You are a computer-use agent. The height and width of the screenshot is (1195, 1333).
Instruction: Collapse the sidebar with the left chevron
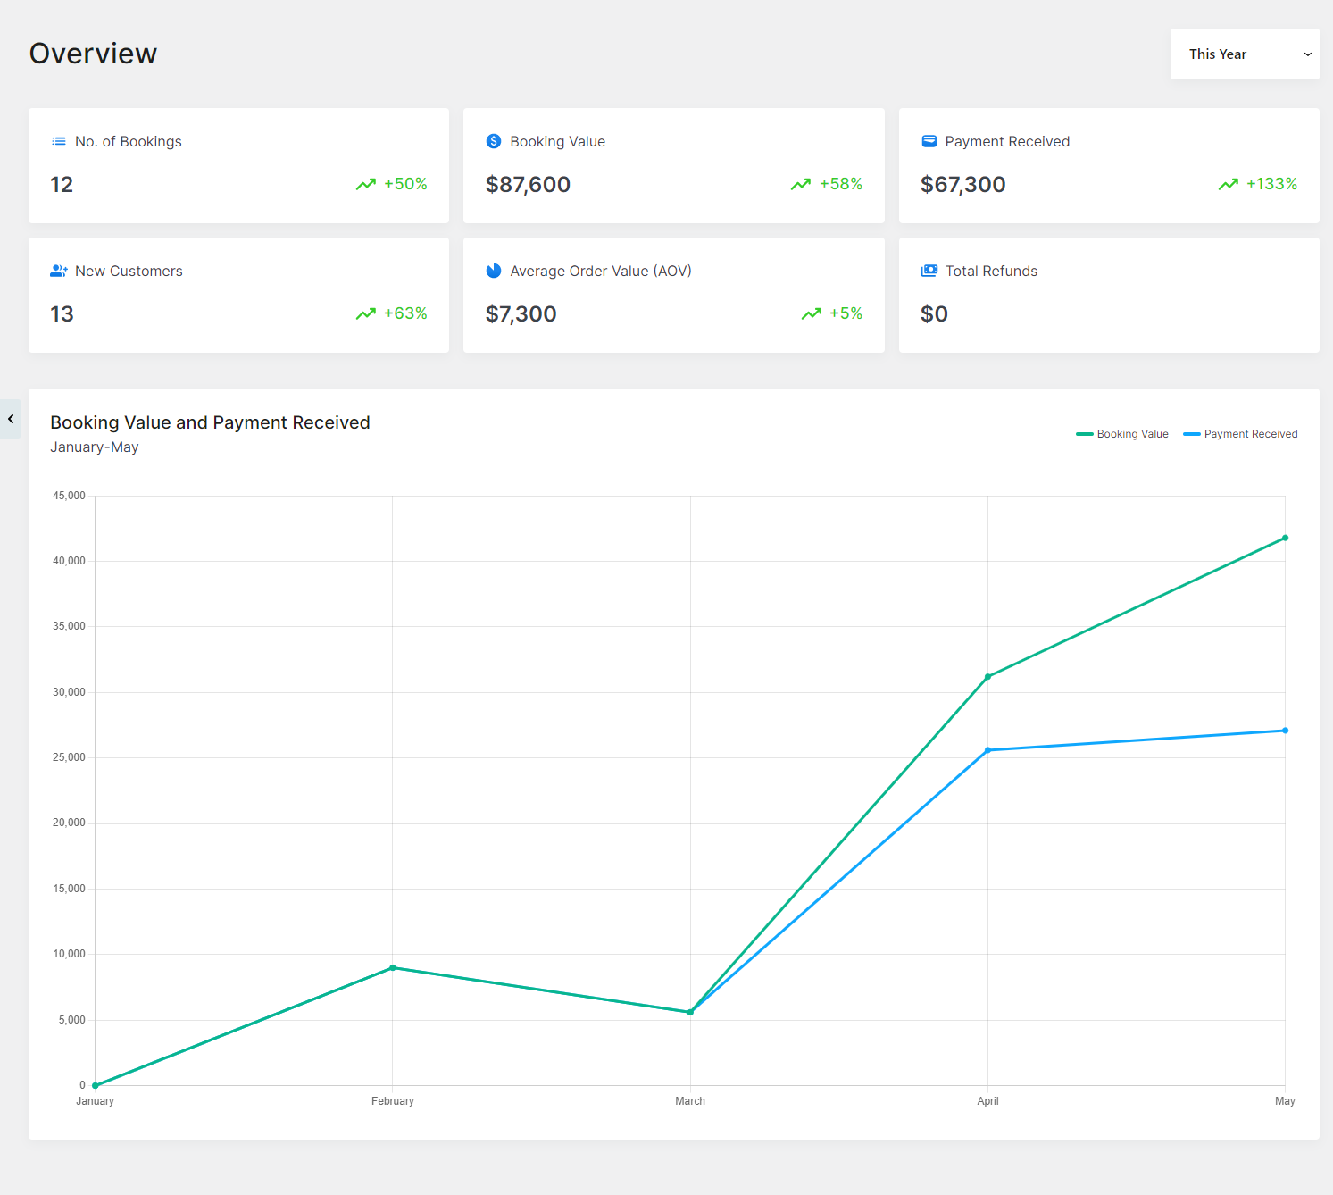[x=11, y=419]
